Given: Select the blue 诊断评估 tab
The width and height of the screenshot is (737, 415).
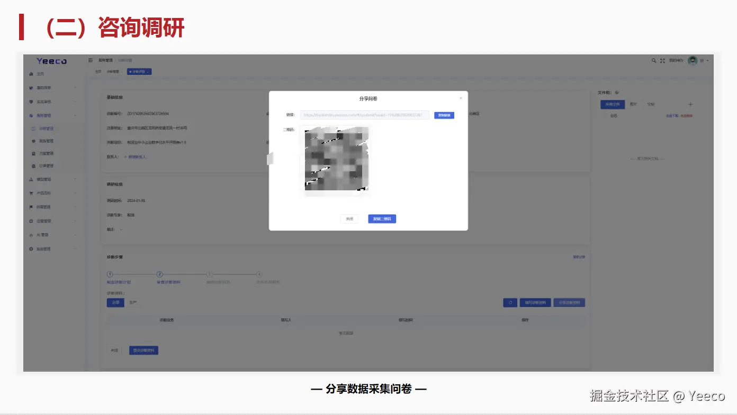Looking at the screenshot, I should tap(138, 70).
